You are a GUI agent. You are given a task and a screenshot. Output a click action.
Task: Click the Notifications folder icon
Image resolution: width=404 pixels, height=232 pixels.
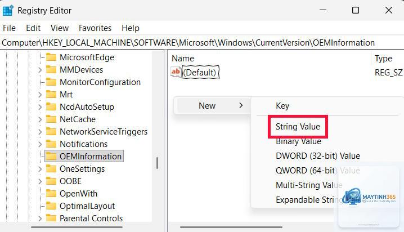pyautogui.click(x=51, y=144)
